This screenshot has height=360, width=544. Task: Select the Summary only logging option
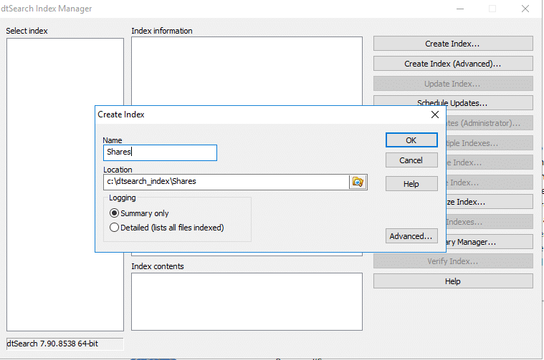click(x=113, y=213)
